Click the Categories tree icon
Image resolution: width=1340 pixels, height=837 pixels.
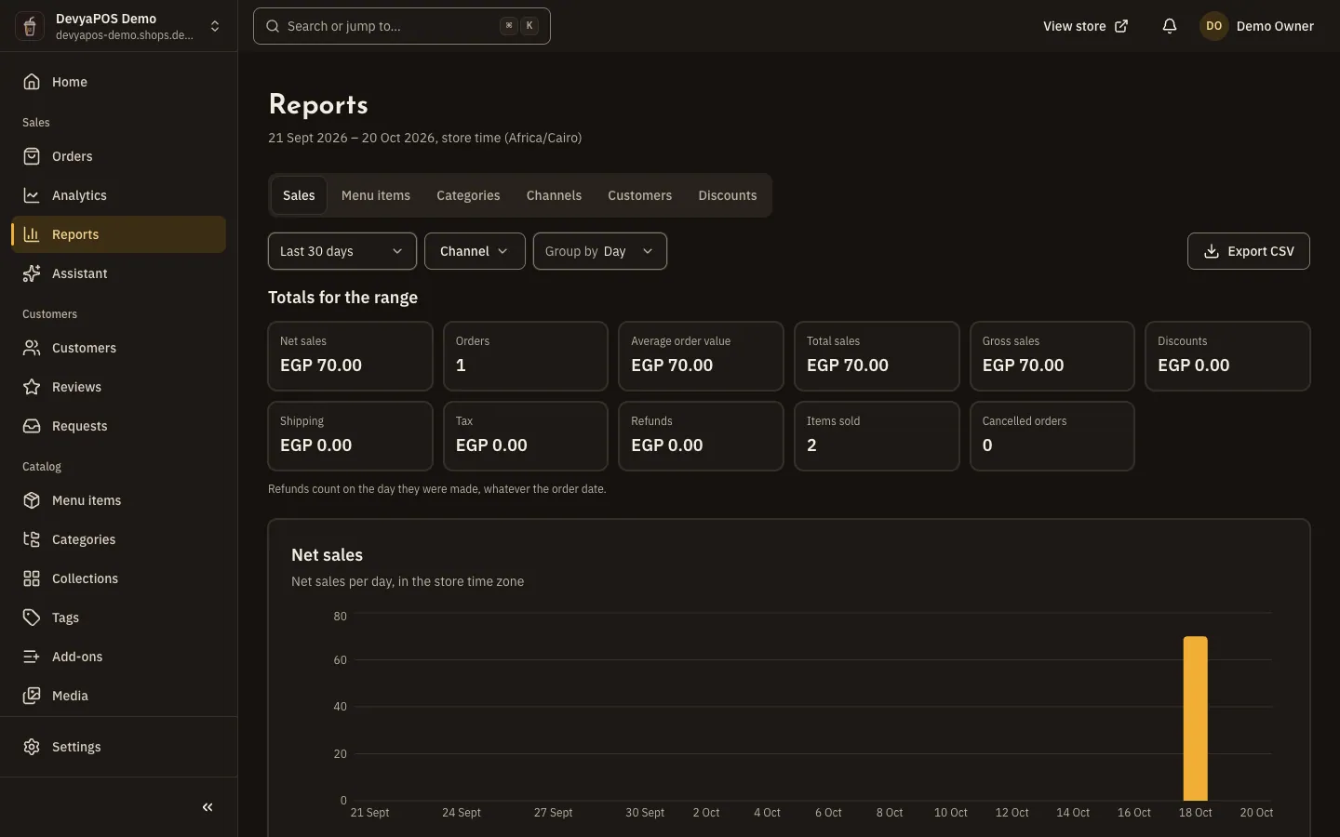click(32, 539)
